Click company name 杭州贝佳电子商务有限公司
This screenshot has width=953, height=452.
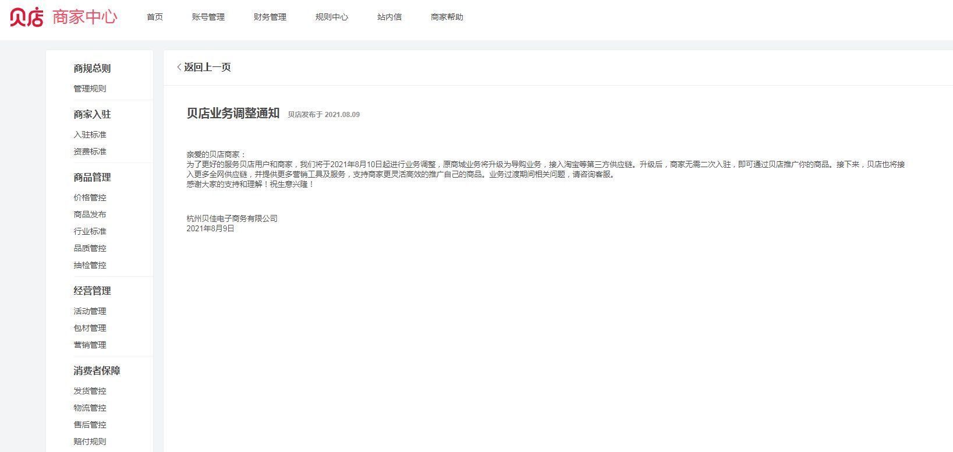pyautogui.click(x=232, y=218)
